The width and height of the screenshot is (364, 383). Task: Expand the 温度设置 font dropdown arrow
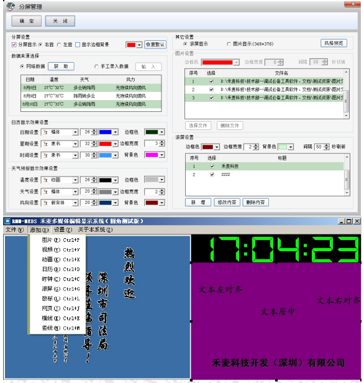75,180
